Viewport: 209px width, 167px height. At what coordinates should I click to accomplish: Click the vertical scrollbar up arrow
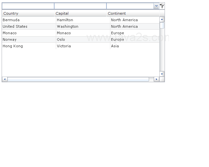162,20
